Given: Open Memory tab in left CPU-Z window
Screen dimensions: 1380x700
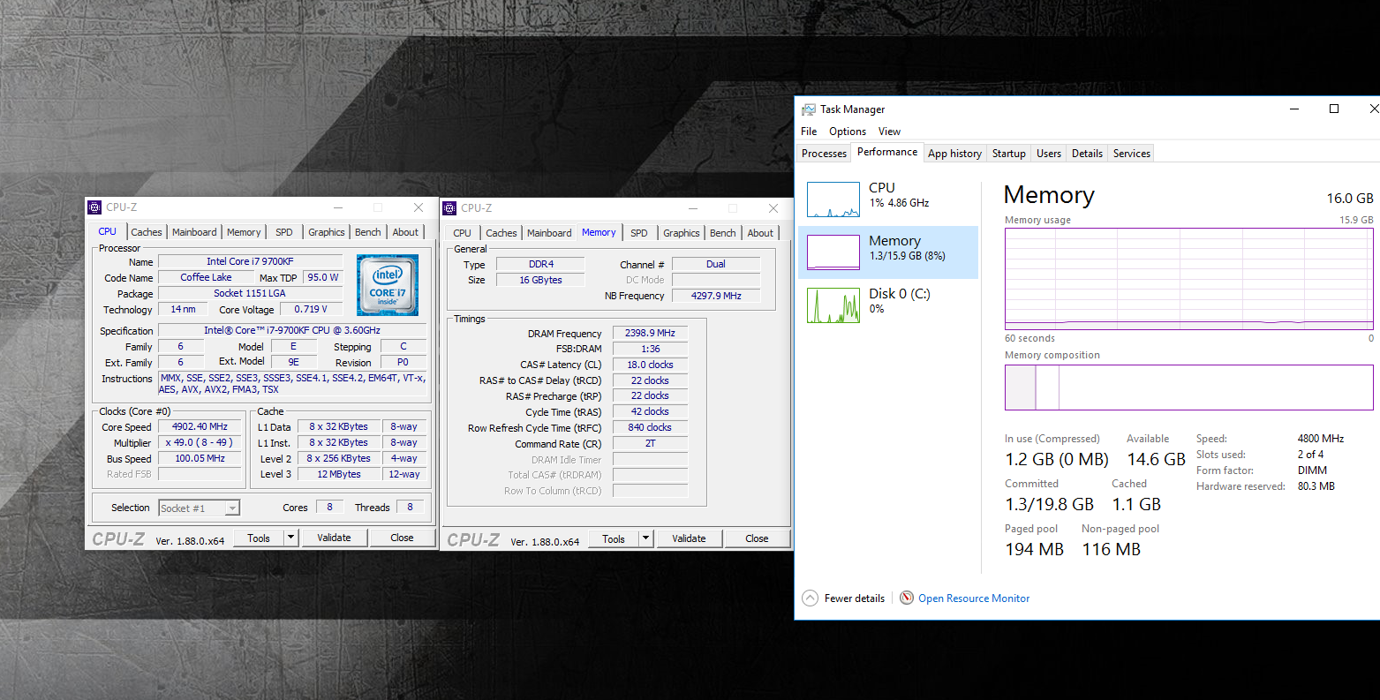Looking at the screenshot, I should click(244, 232).
